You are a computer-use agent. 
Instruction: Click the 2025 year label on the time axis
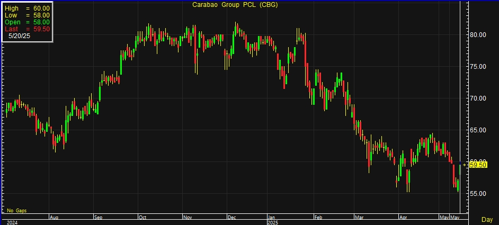[x=273, y=222]
